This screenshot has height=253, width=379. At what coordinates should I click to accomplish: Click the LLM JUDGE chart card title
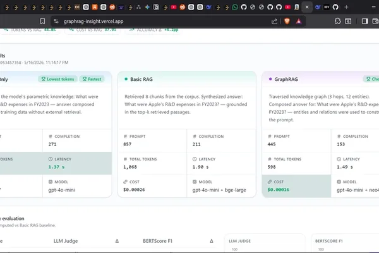[x=240, y=241]
